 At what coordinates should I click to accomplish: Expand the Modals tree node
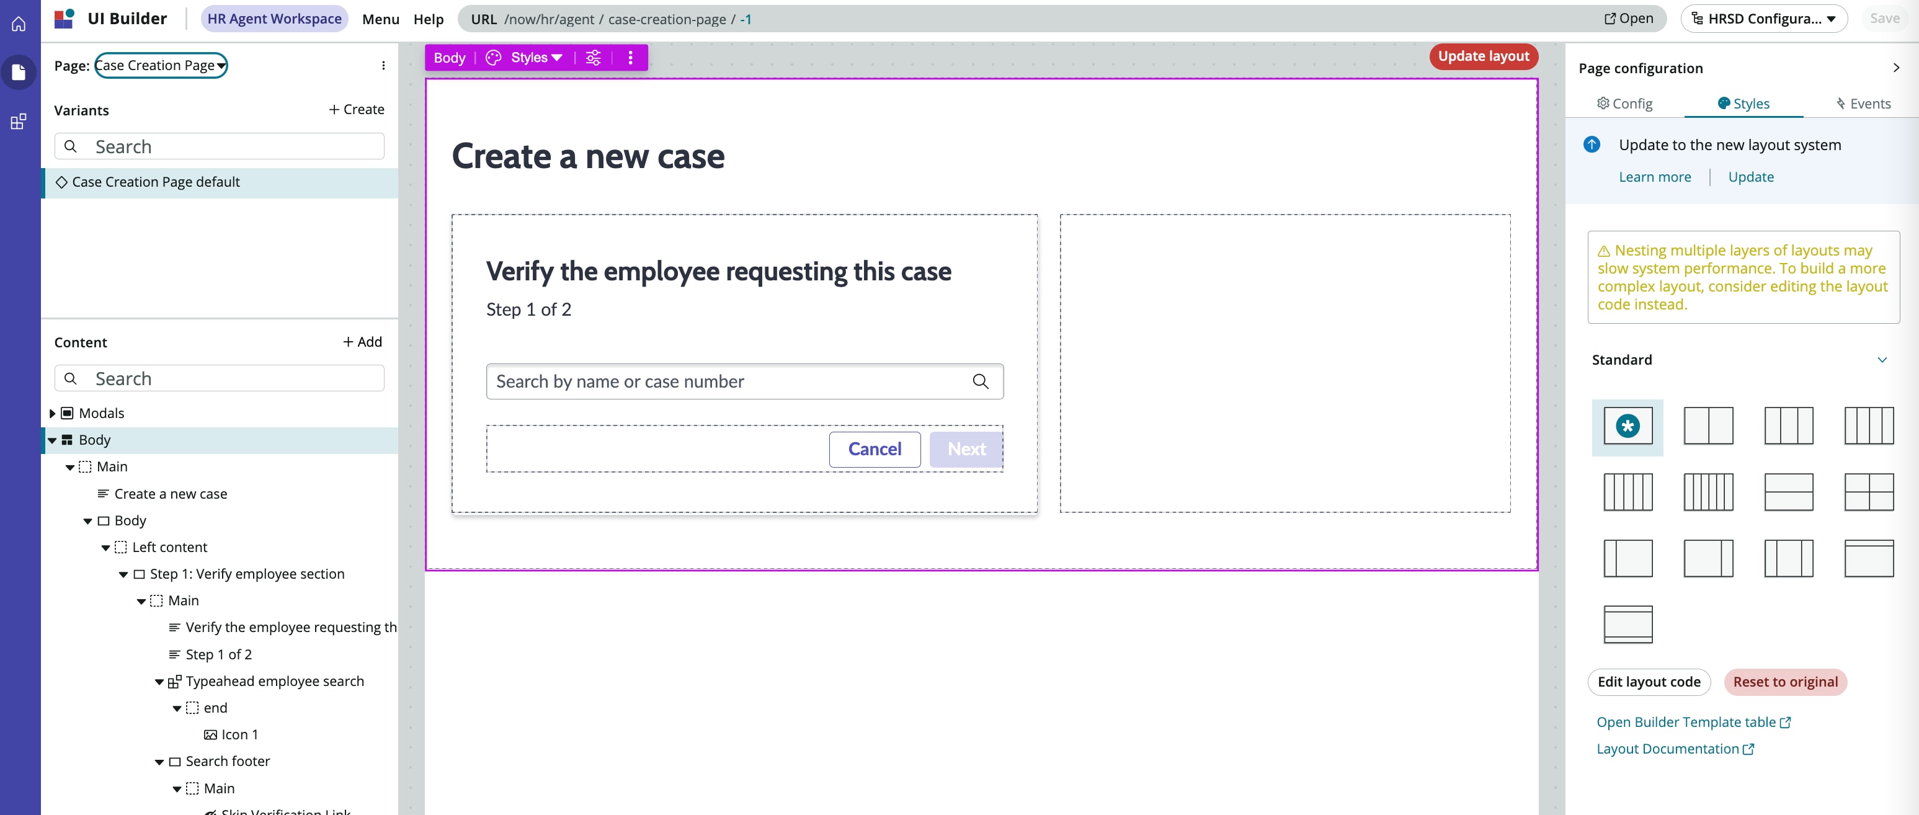coord(52,412)
